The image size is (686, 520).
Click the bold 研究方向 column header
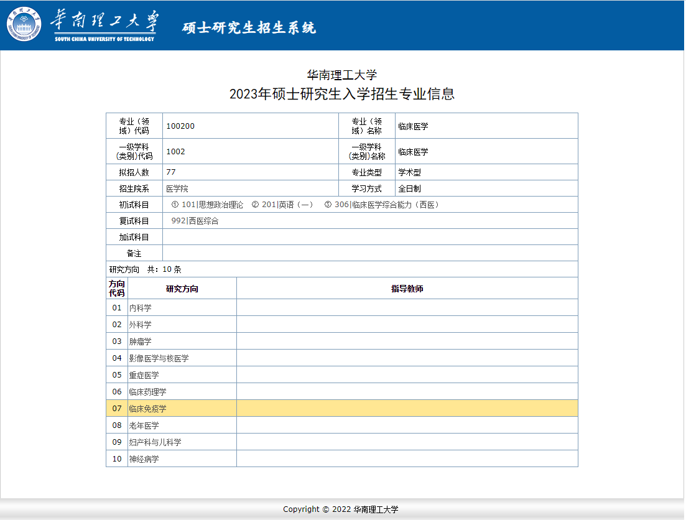point(182,289)
